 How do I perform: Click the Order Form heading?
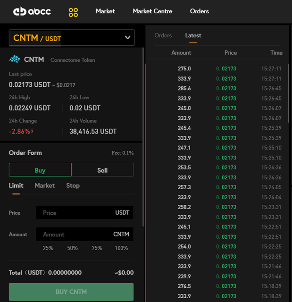click(25, 153)
